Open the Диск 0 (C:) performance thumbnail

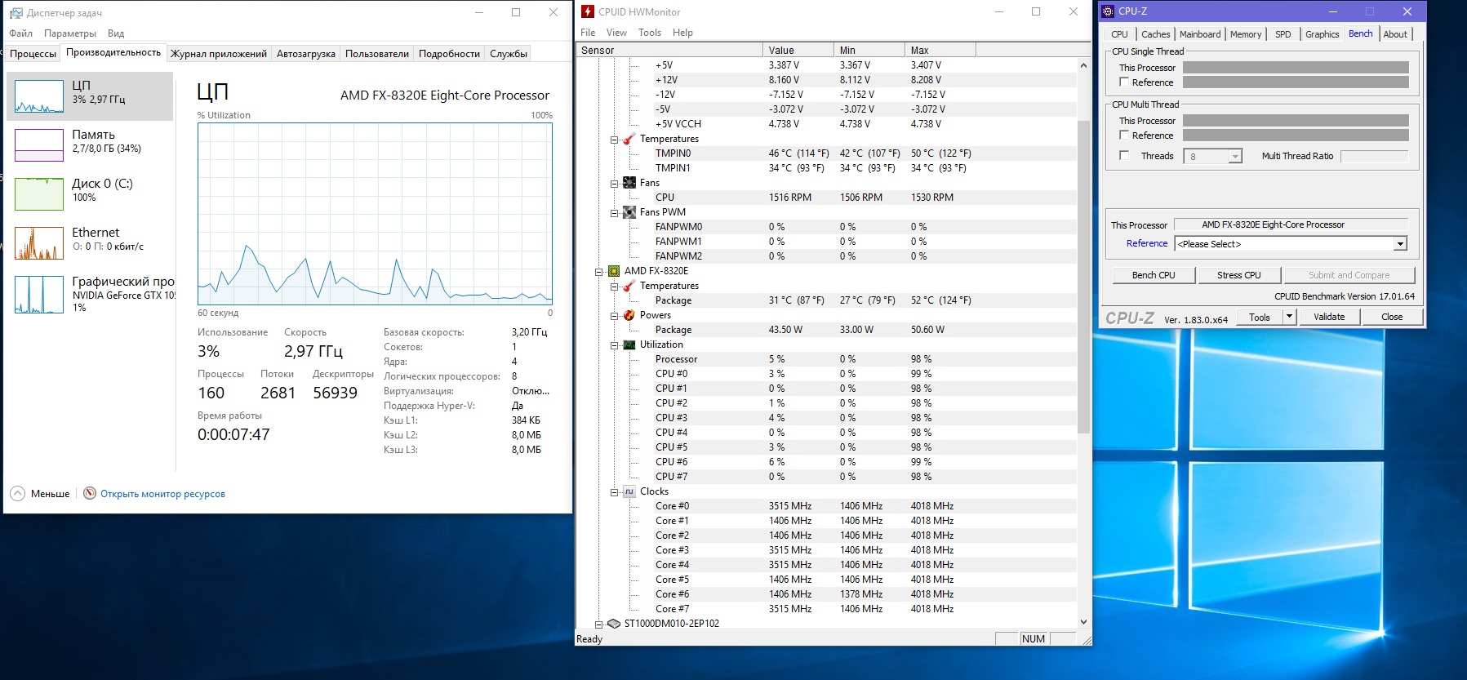click(x=39, y=194)
